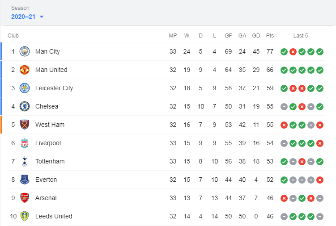
Task: Select the Pts column header
Action: [270, 36]
